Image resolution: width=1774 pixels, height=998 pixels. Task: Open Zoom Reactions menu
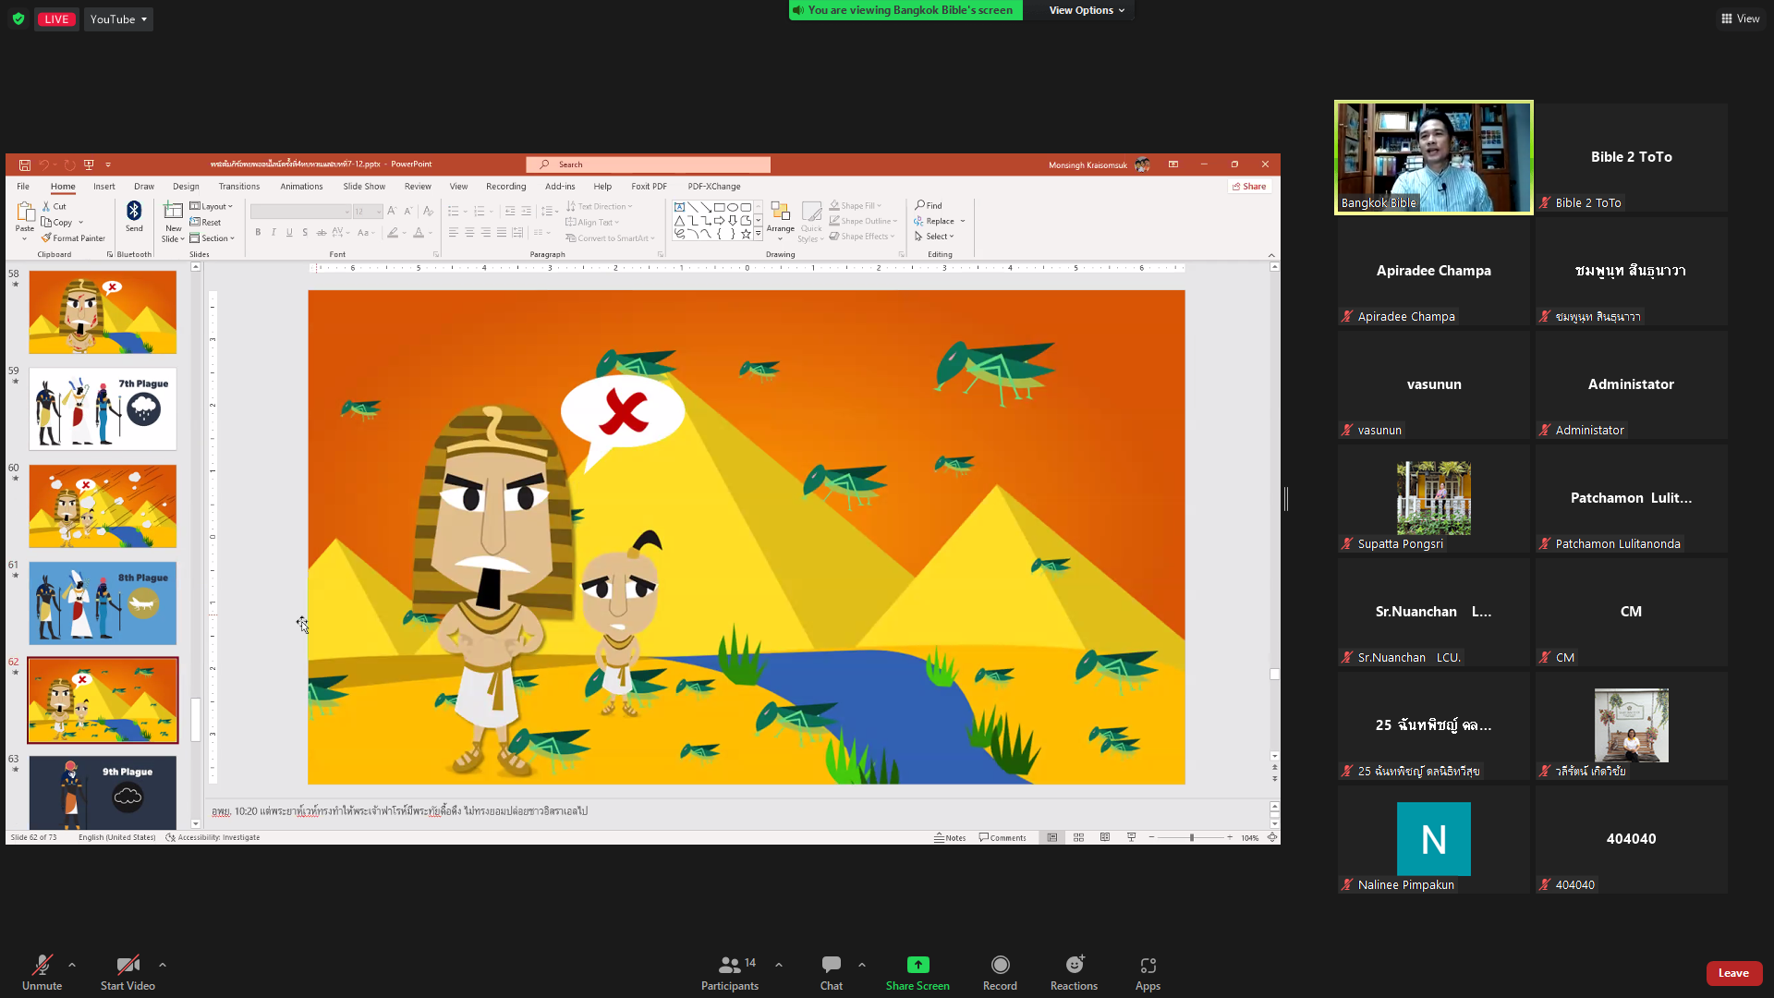click(x=1074, y=973)
